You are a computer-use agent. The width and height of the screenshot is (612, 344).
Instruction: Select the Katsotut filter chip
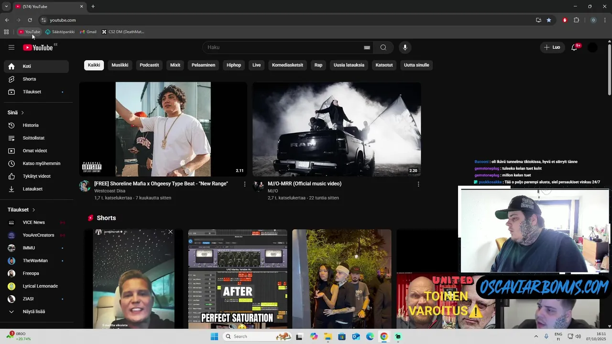[384, 65]
